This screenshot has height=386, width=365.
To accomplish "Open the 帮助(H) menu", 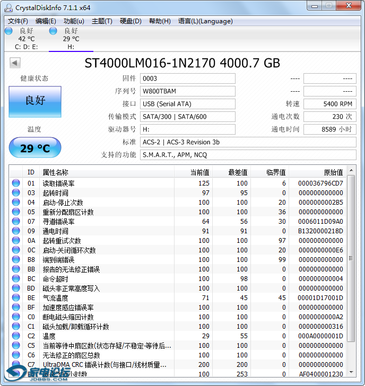I will [160, 21].
